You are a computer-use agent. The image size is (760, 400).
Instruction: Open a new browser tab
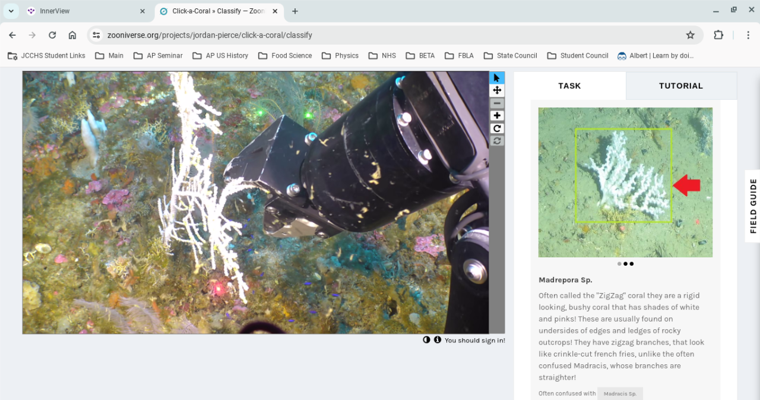pos(295,11)
